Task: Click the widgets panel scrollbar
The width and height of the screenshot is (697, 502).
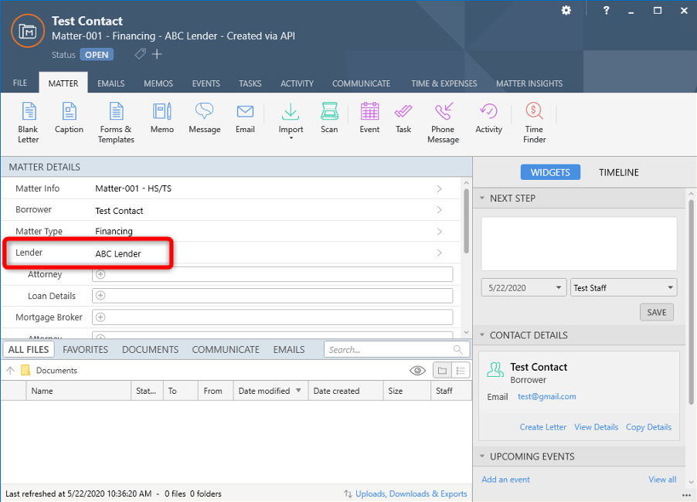Action: click(692, 302)
